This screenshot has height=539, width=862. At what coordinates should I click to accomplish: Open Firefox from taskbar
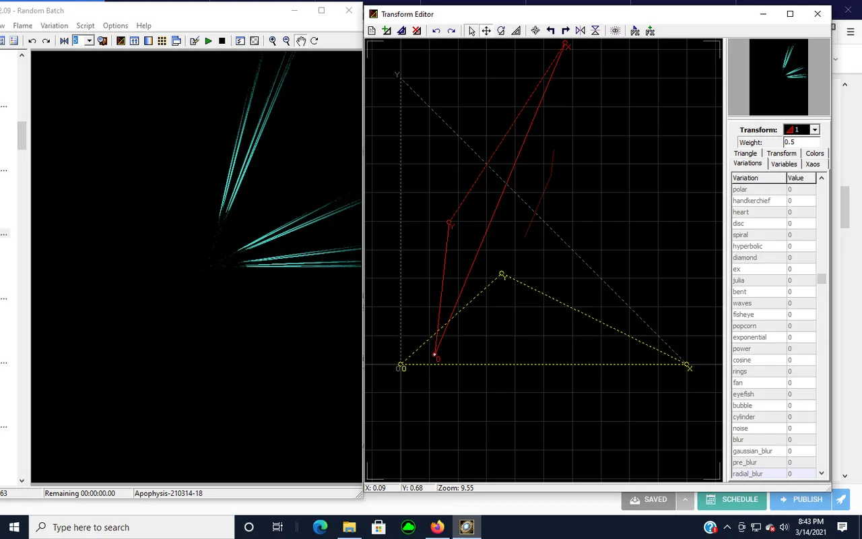pos(438,528)
